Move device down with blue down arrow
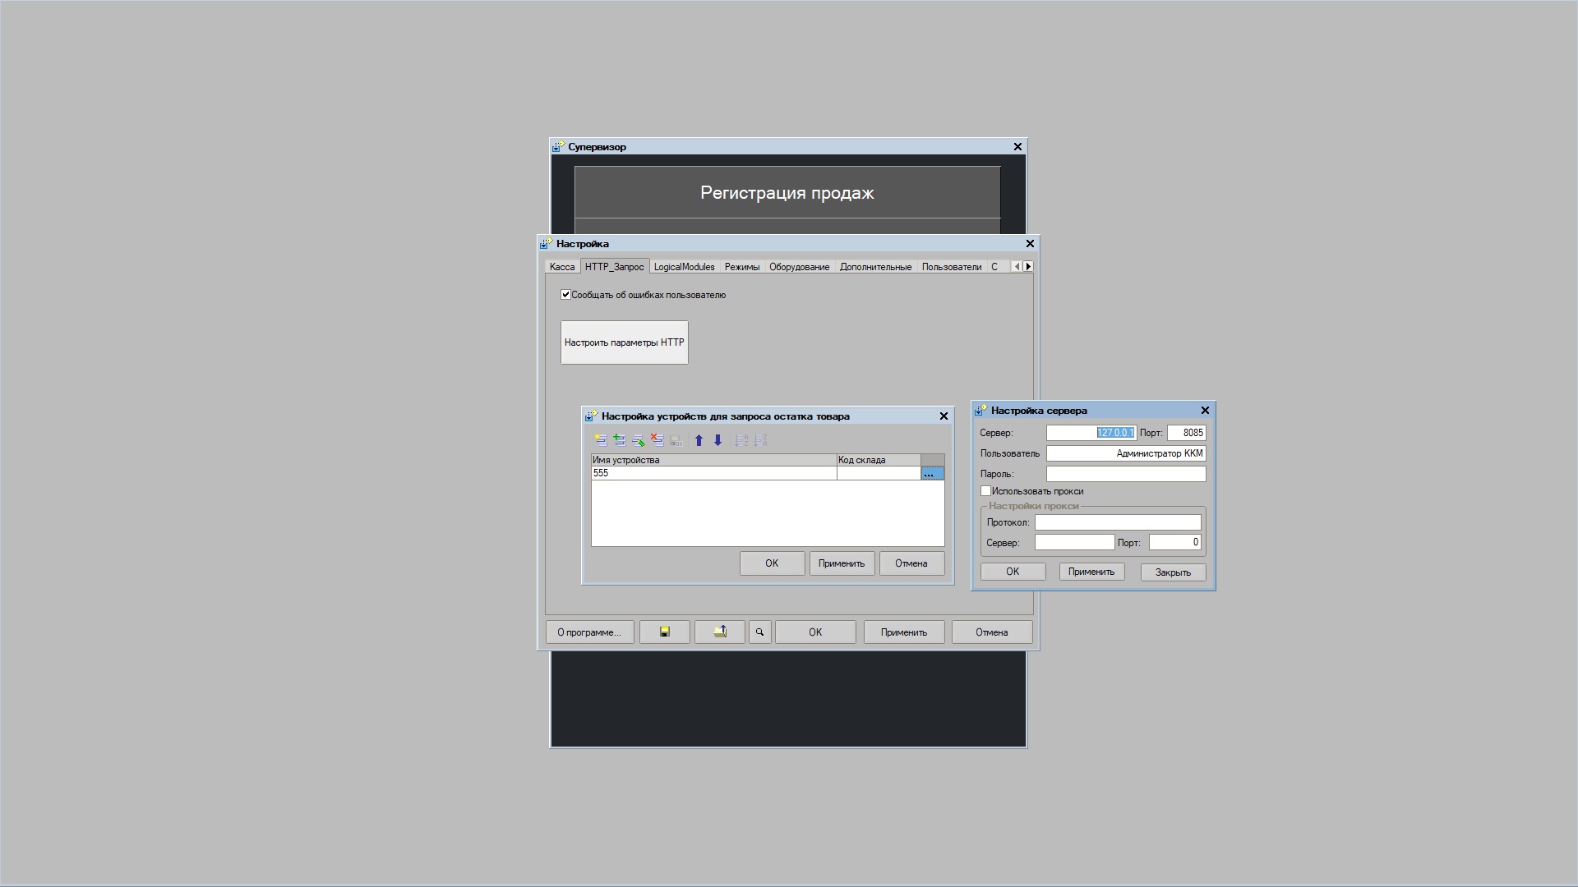 717,440
